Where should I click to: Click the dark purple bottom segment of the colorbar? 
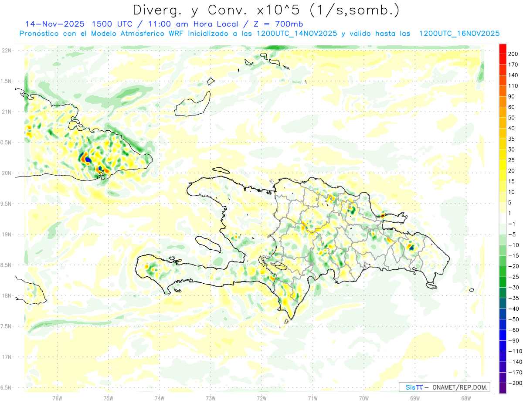point(503,388)
